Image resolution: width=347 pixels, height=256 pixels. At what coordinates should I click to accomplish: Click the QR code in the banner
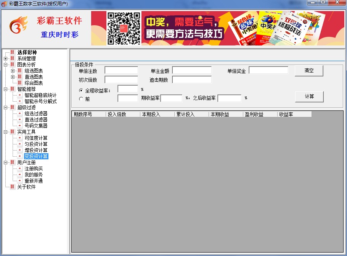pos(124,28)
